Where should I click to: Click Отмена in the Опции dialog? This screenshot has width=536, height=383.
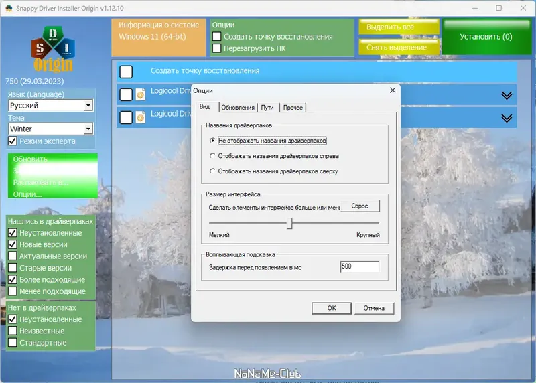coord(374,308)
